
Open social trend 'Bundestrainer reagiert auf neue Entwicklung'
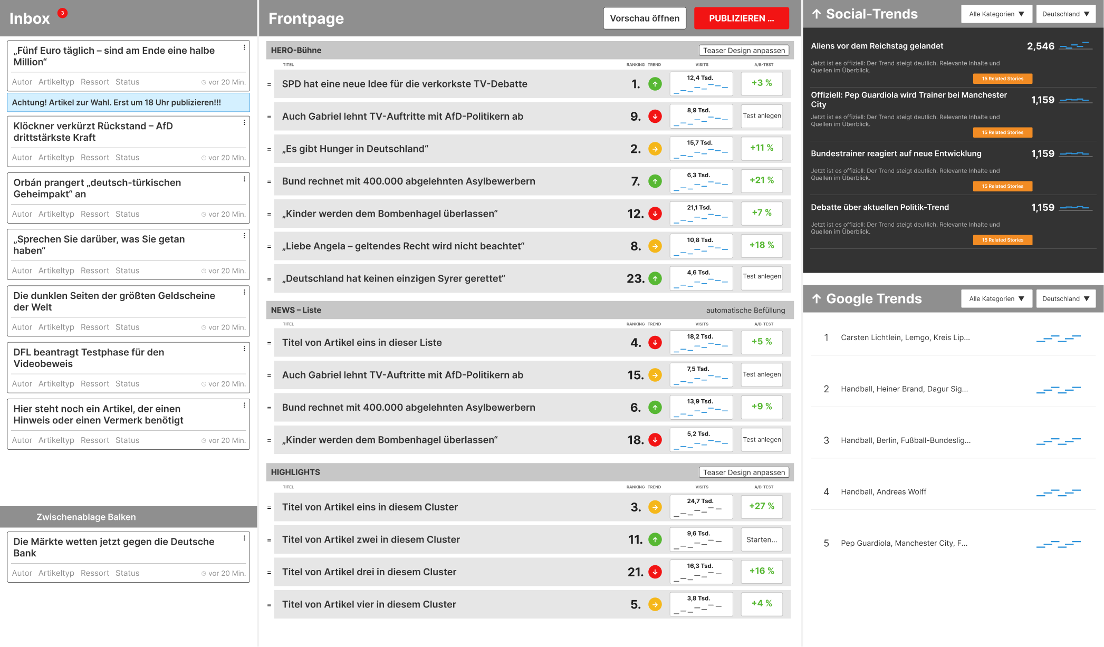896,153
